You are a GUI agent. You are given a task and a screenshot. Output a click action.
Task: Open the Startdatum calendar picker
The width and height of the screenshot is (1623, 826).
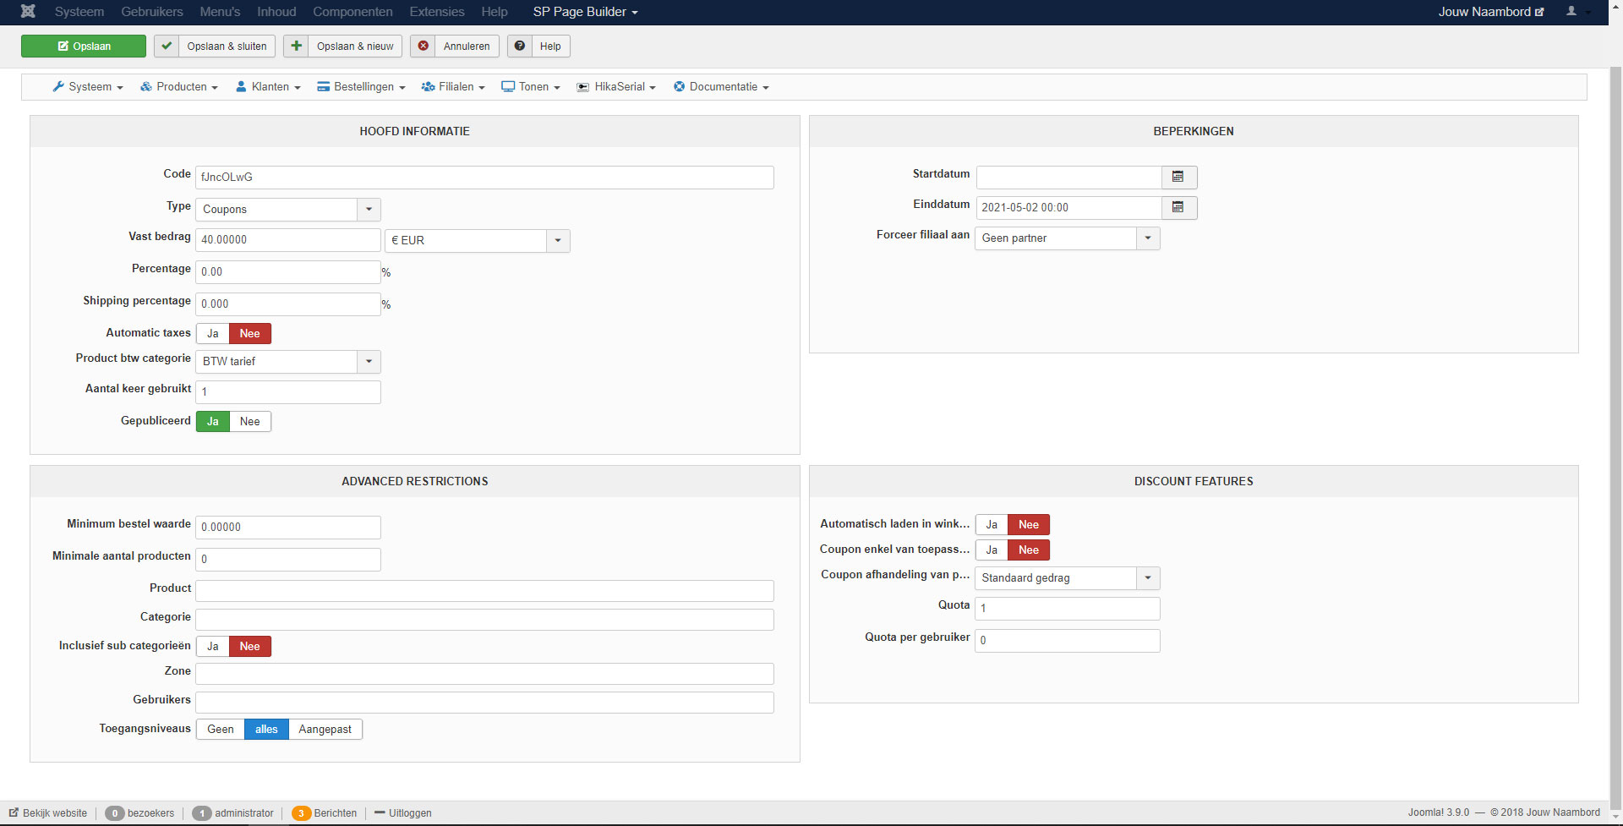click(x=1178, y=178)
